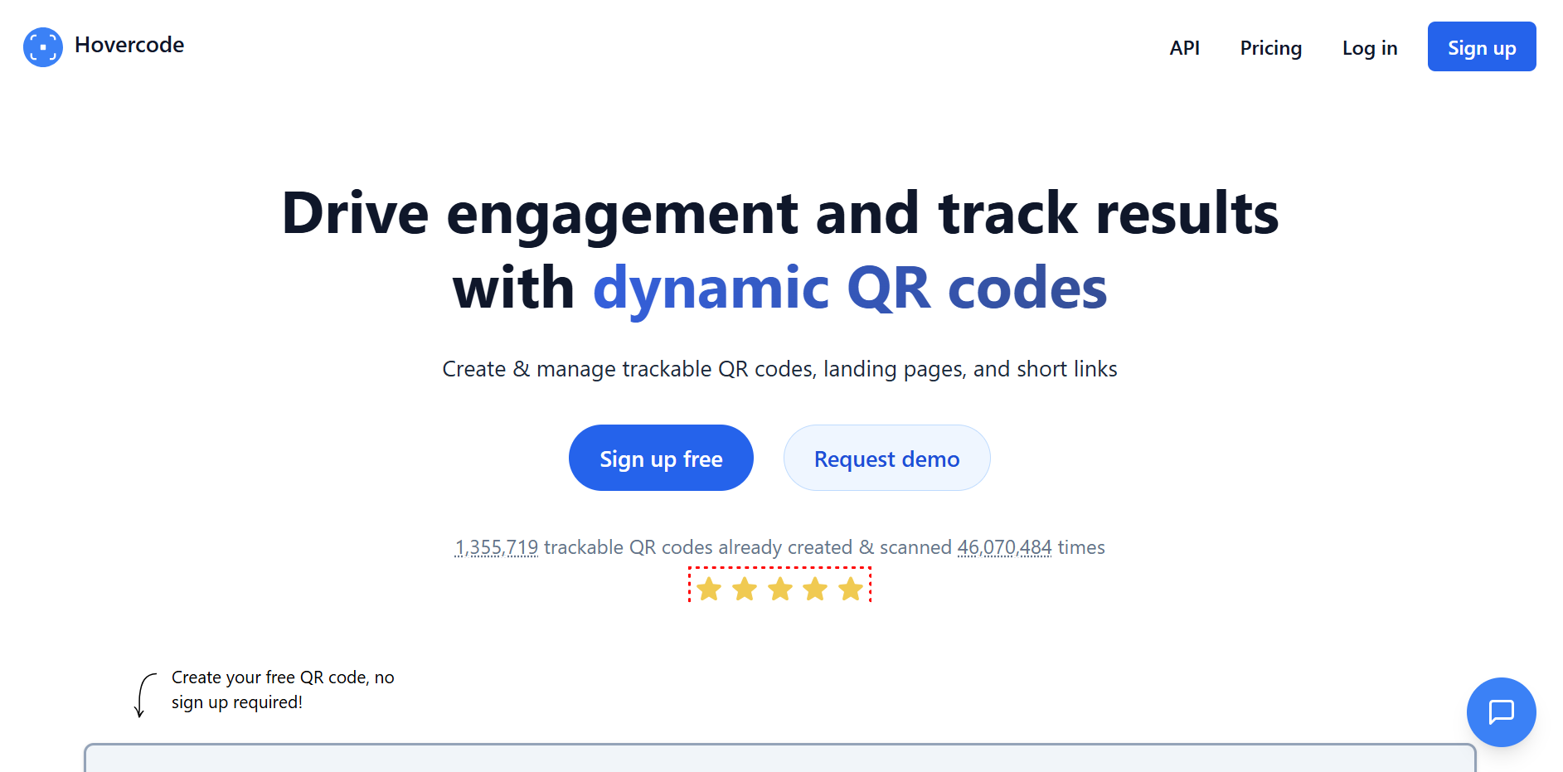Click 'Create & manage trackable QR codes' subtitle
The width and height of the screenshot is (1563, 772).
(779, 369)
